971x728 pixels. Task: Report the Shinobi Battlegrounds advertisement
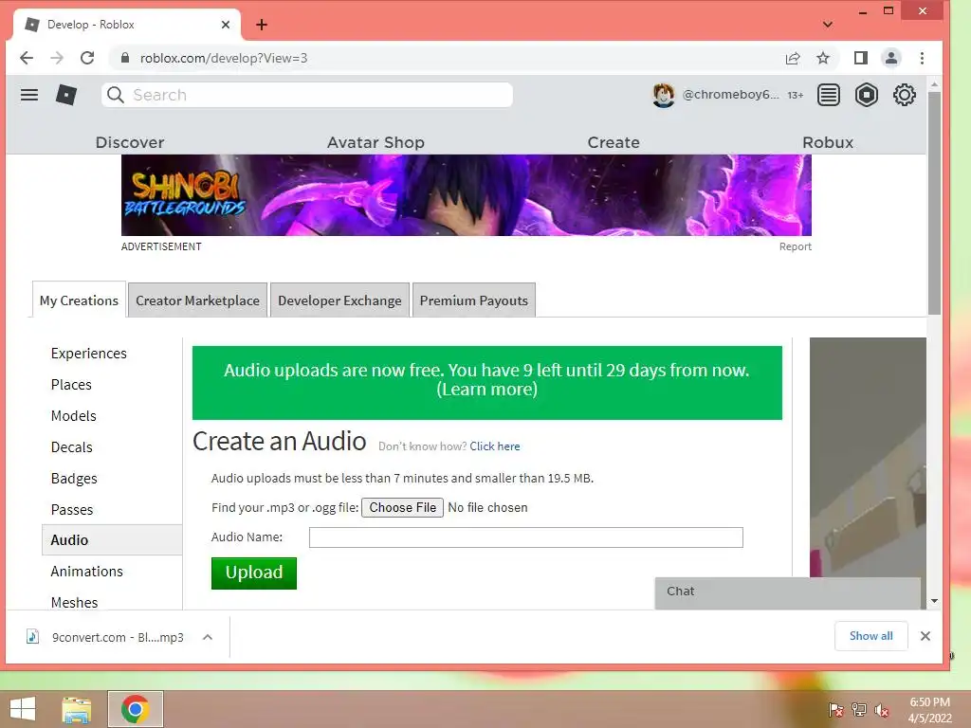pyautogui.click(x=796, y=246)
